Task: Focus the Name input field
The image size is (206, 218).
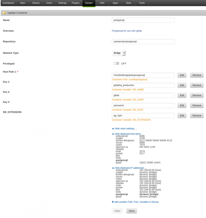Action: 143,20
